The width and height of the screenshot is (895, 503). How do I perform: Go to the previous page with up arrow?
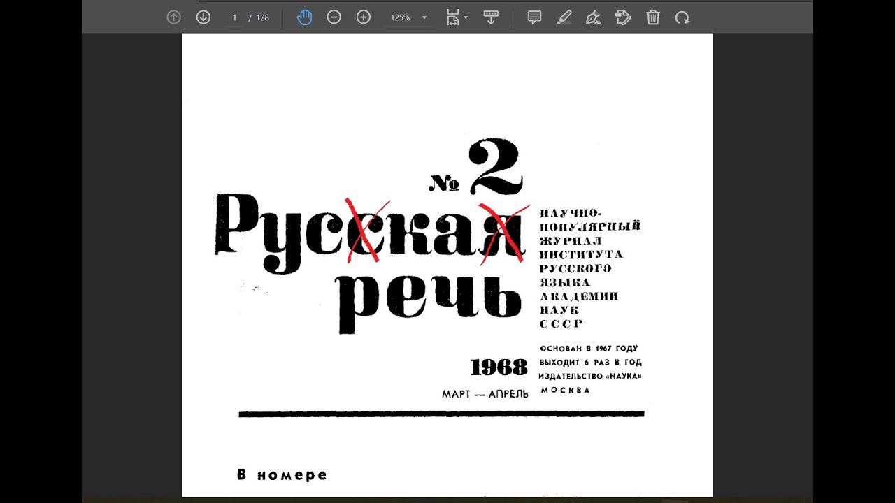173,17
